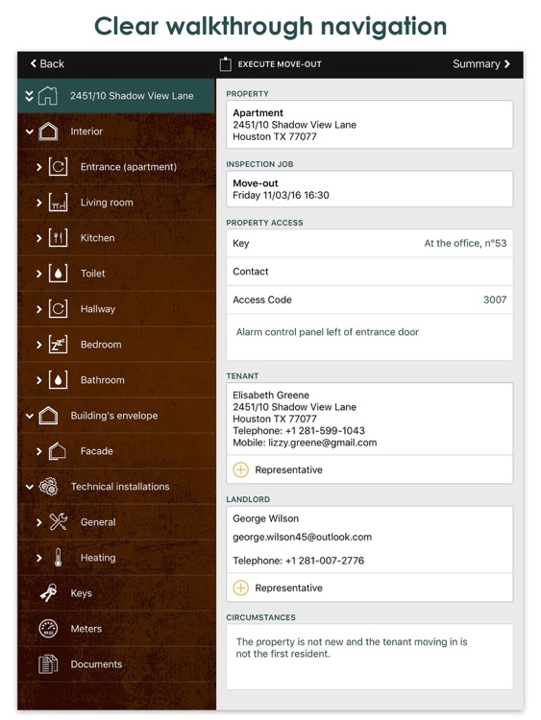Expand the Toilet chevron
The image size is (541, 720).
(x=39, y=274)
